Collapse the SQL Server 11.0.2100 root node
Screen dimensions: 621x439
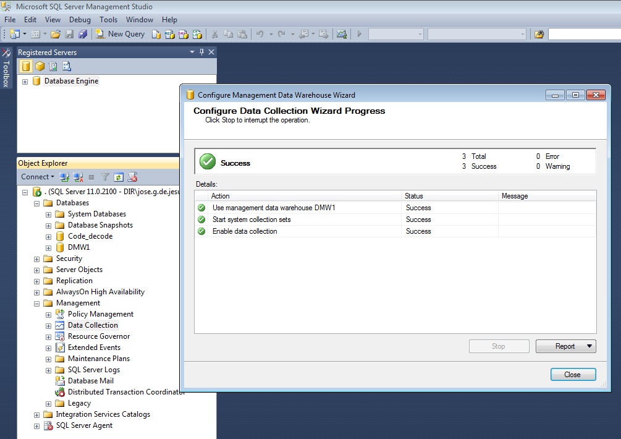pyautogui.click(x=25, y=192)
